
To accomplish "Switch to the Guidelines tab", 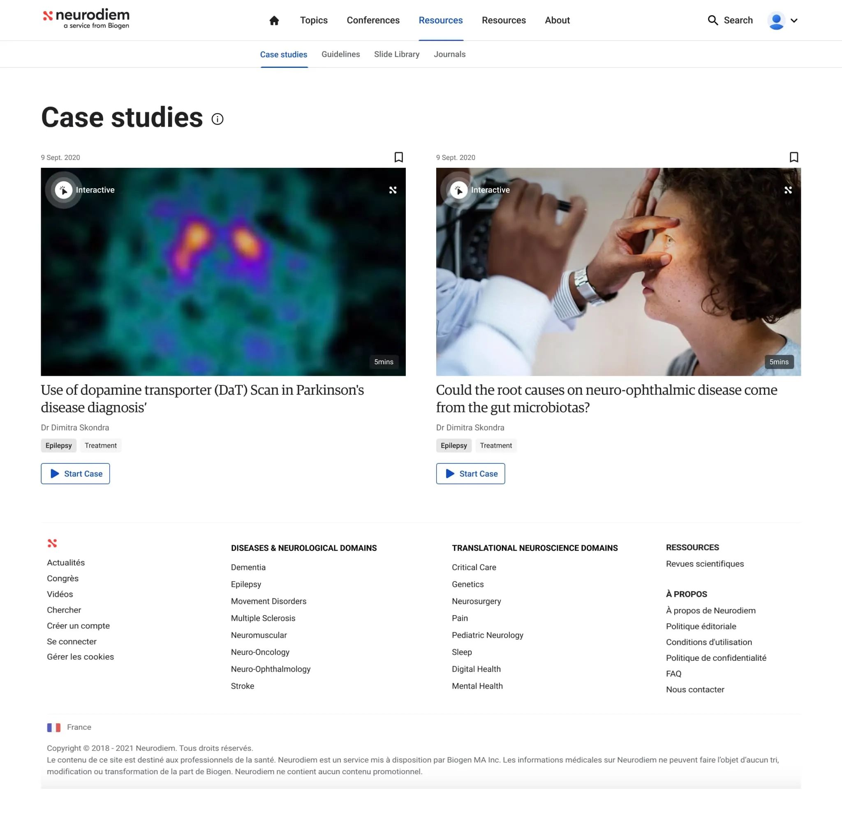I will [x=340, y=54].
